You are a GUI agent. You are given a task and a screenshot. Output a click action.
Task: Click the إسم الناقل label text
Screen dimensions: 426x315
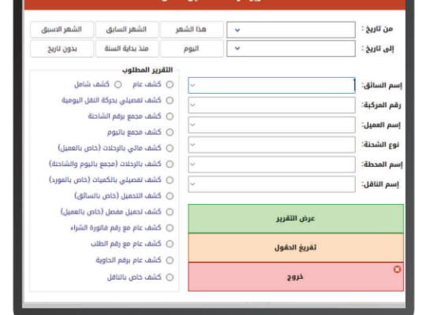click(x=380, y=184)
